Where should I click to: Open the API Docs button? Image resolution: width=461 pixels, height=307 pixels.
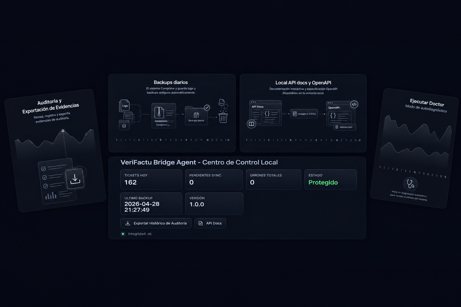(210, 223)
